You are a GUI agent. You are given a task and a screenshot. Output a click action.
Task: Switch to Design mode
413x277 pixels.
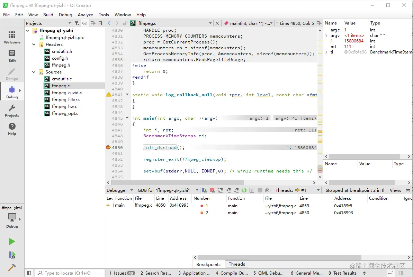[x=12, y=74]
